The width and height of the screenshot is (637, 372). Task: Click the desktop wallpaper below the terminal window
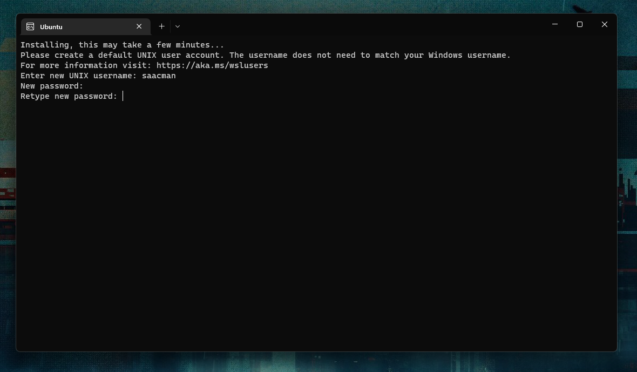[318, 362]
